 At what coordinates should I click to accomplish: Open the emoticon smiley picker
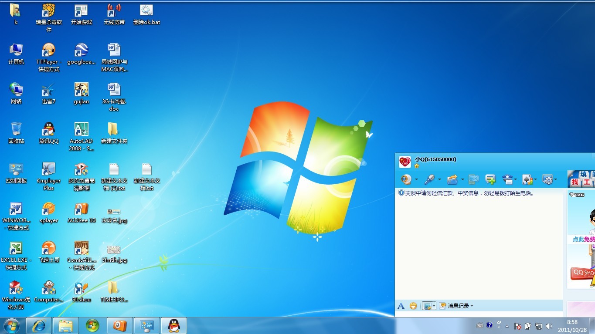tap(413, 306)
